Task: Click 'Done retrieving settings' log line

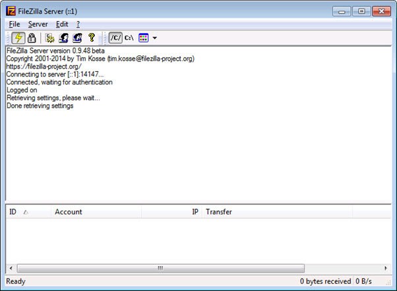Action: (x=40, y=106)
